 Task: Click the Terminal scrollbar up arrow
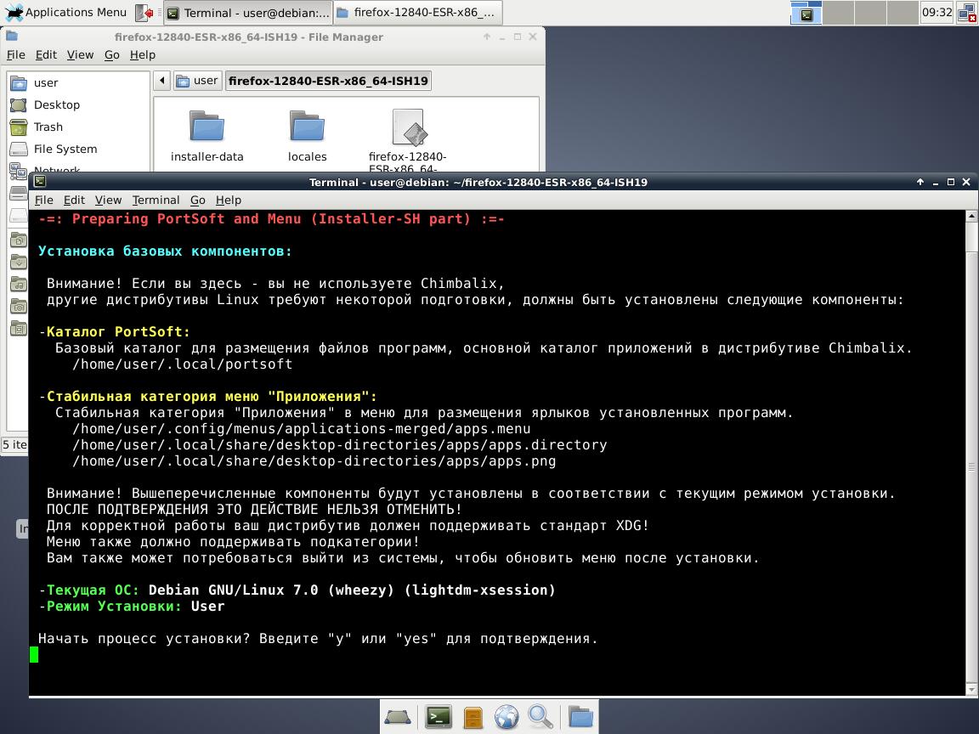(x=971, y=216)
